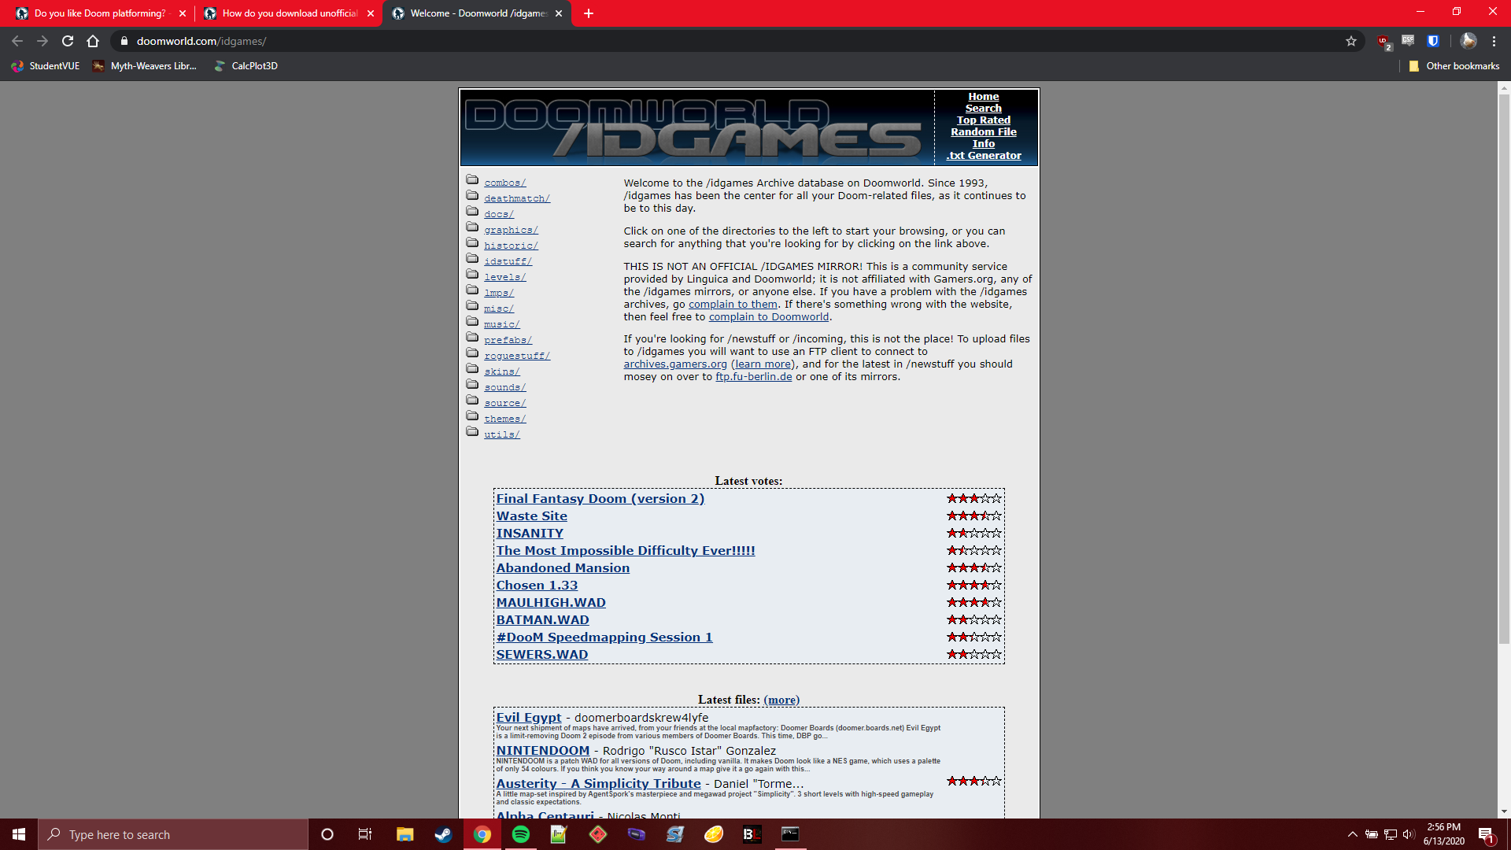Open Final Fantasy Doom (version 2)
1511x850 pixels.
600,498
